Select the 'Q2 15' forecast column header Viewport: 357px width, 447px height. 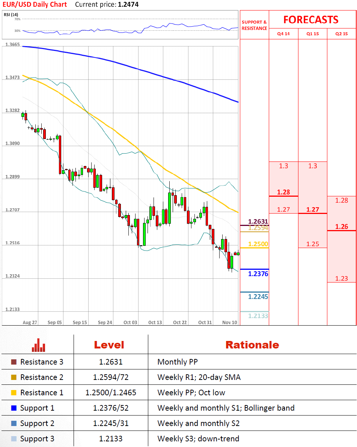click(342, 34)
